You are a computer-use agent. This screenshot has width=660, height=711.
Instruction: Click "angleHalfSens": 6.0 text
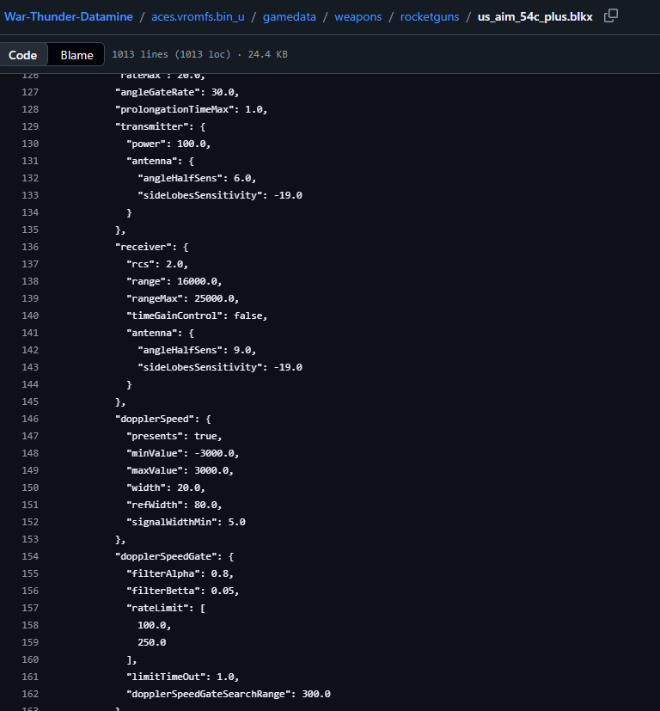click(x=197, y=178)
